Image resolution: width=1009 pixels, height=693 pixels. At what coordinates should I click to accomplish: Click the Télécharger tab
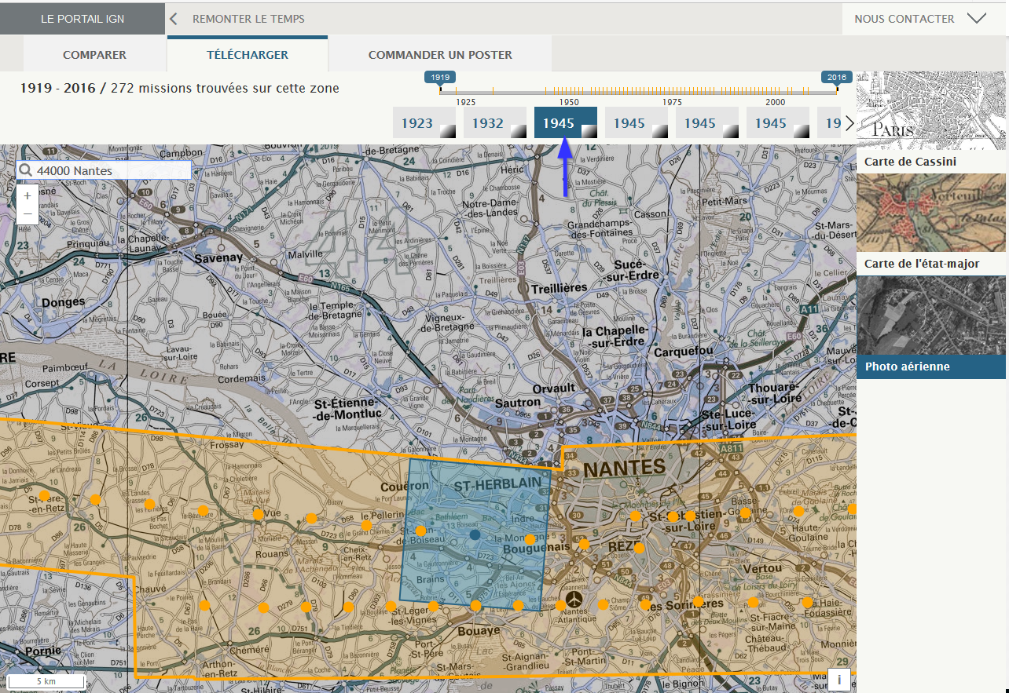pyautogui.click(x=247, y=55)
